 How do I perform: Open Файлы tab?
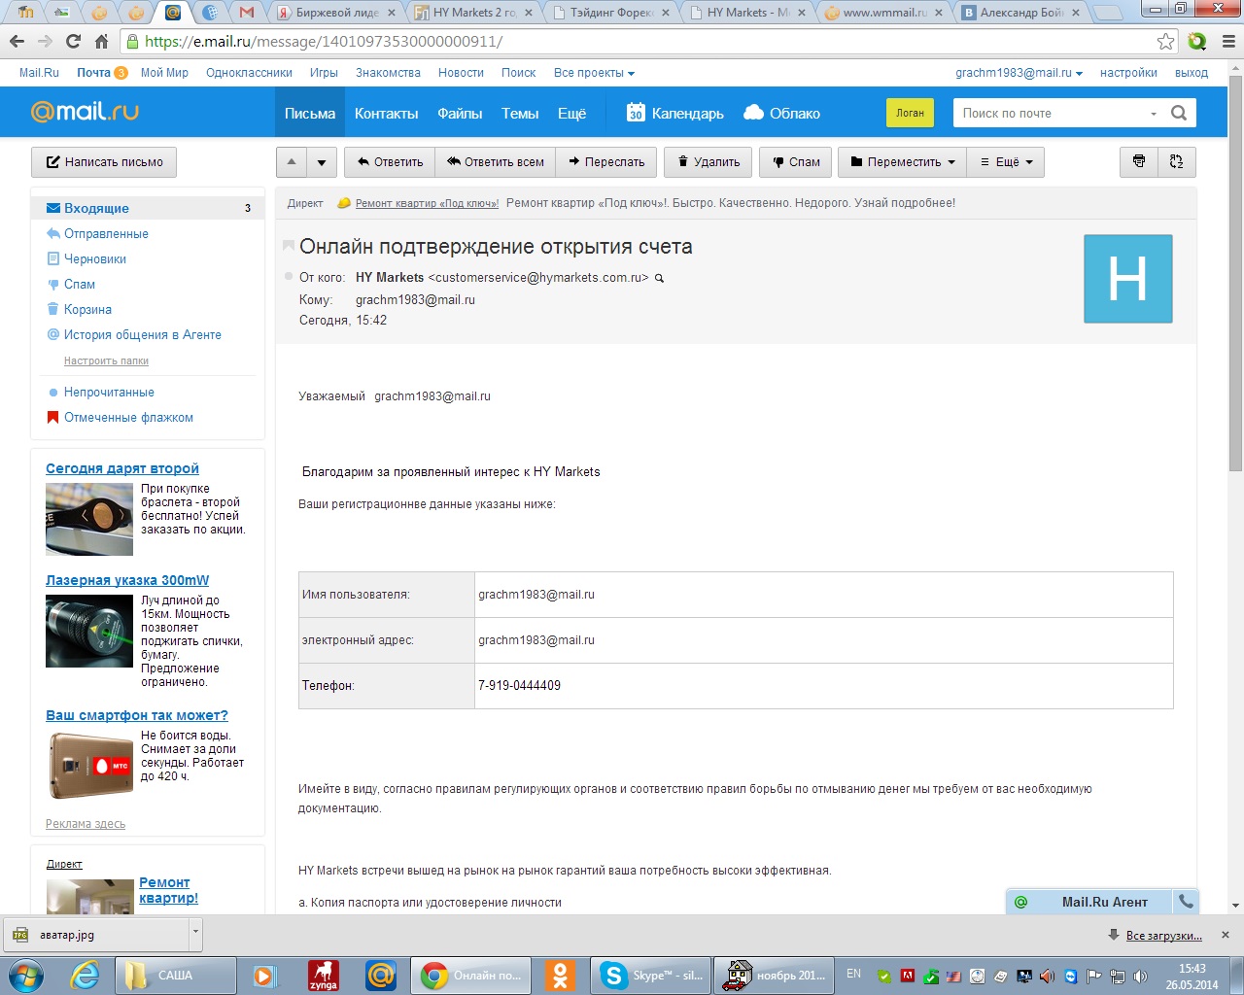[x=460, y=113]
